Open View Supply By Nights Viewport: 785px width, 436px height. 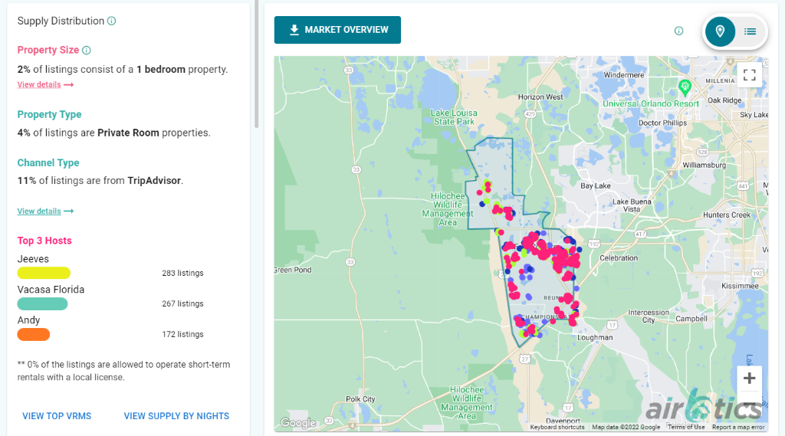pos(176,416)
